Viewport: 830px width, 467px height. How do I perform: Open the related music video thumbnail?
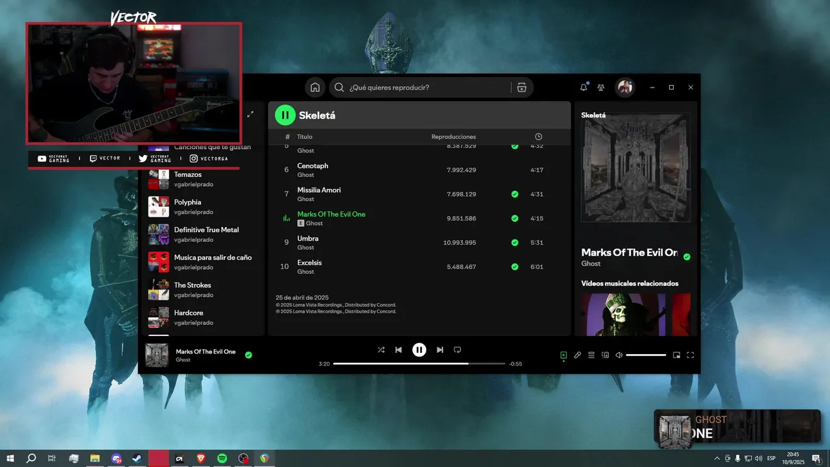click(x=623, y=315)
